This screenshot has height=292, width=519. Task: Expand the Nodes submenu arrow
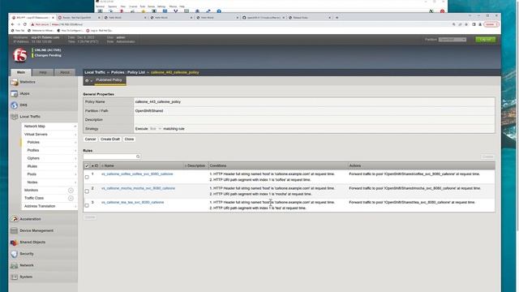[75, 182]
